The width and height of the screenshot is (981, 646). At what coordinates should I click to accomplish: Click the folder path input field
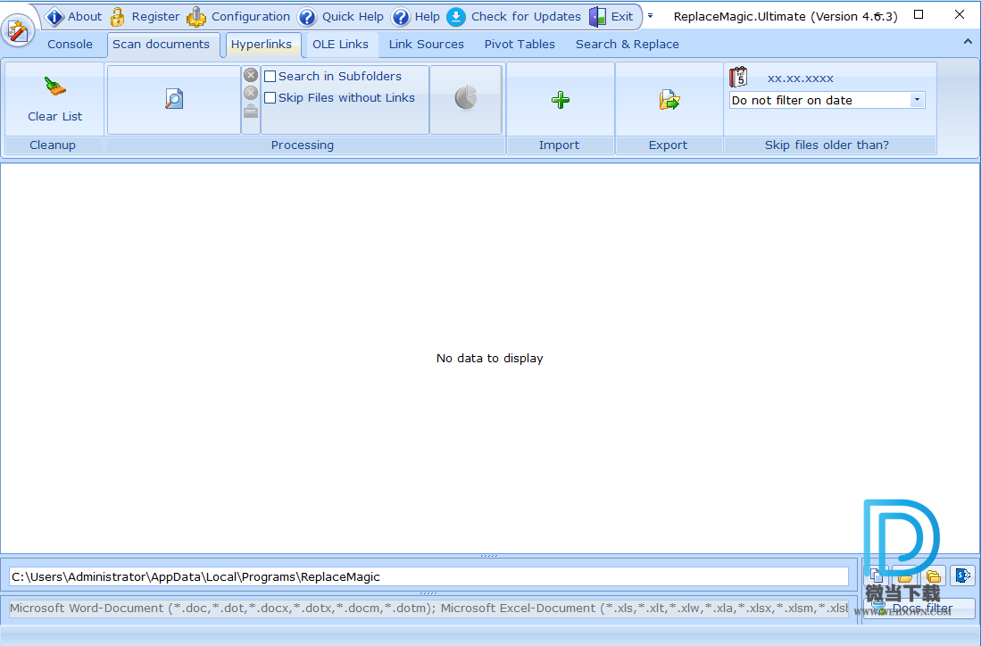(428, 576)
